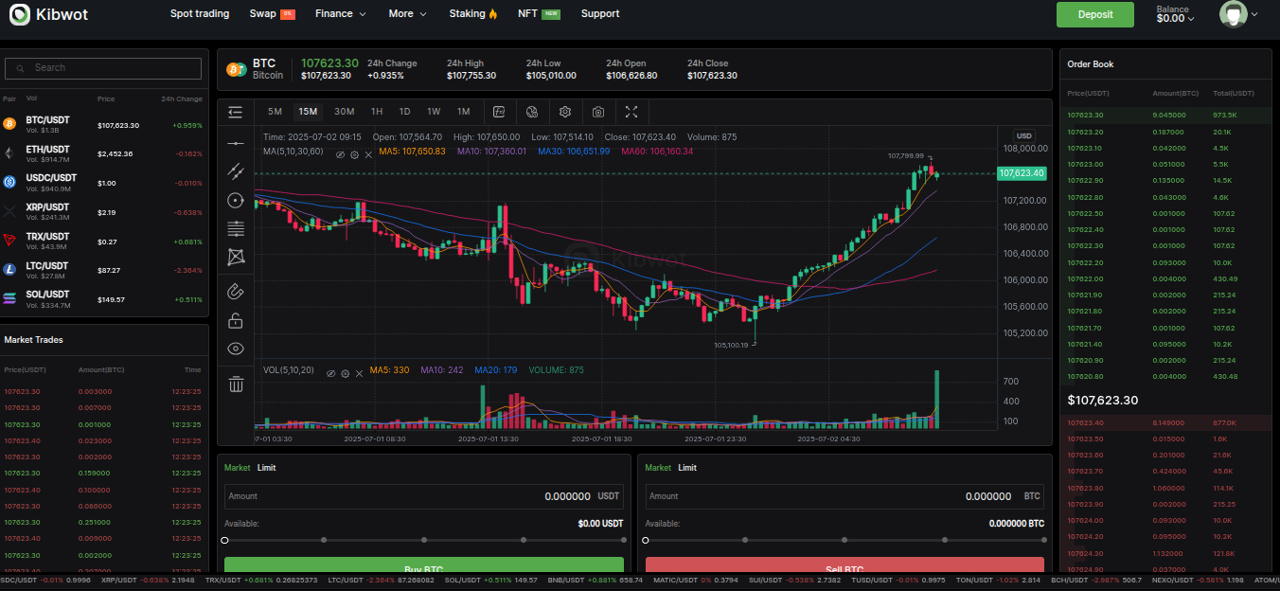
Task: Expand the More dropdown menu
Action: [407, 13]
